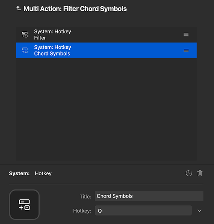
Task: Click the Hotkey field showing Q
Action: pos(143,211)
